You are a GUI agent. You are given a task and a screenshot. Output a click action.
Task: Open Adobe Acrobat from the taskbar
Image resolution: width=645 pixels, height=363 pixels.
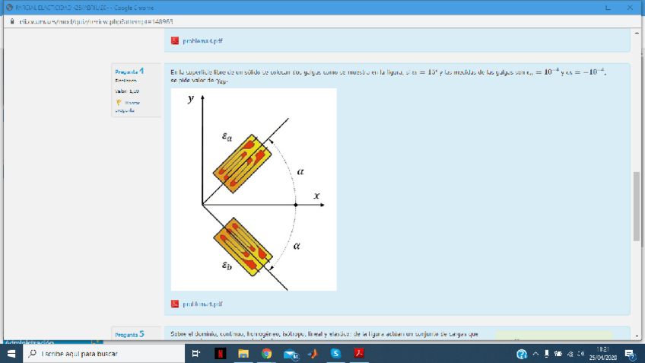[359, 354]
